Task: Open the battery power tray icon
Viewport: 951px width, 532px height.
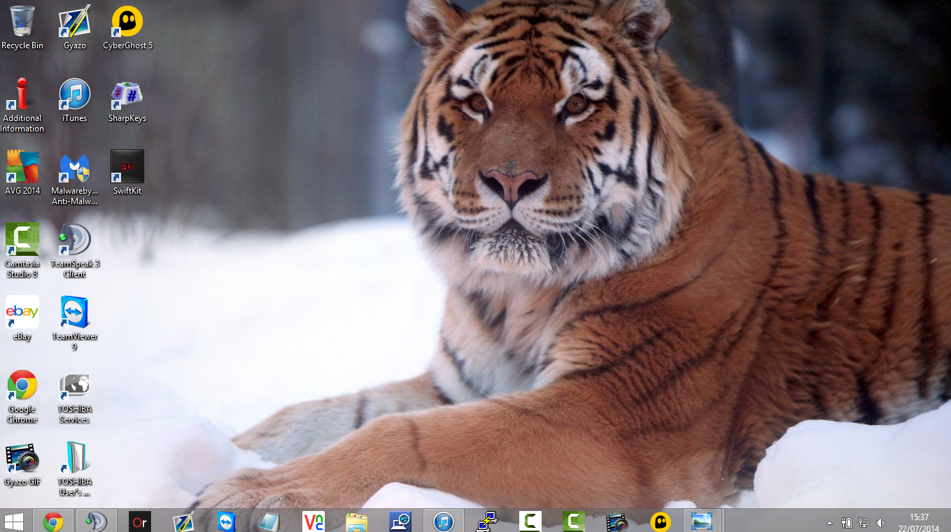Action: pos(847,523)
